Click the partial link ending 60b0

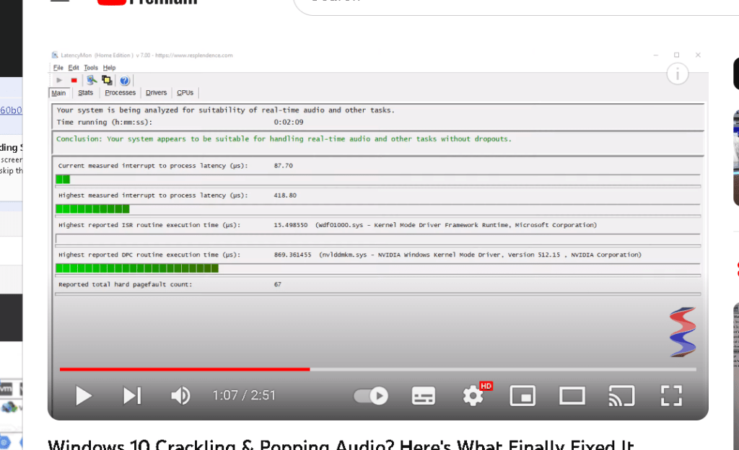[11, 110]
